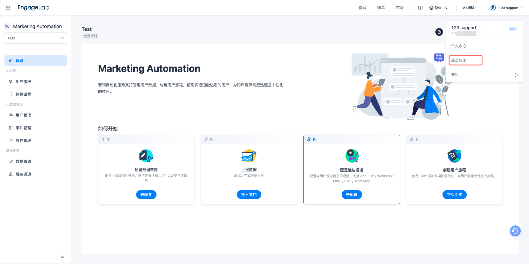Open the Test project dropdown
Screen dimensions: 529x264
point(36,38)
